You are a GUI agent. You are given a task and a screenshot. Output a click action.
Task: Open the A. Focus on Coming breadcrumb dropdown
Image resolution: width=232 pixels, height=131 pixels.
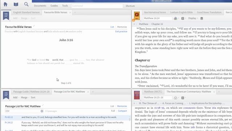coord(174,103)
